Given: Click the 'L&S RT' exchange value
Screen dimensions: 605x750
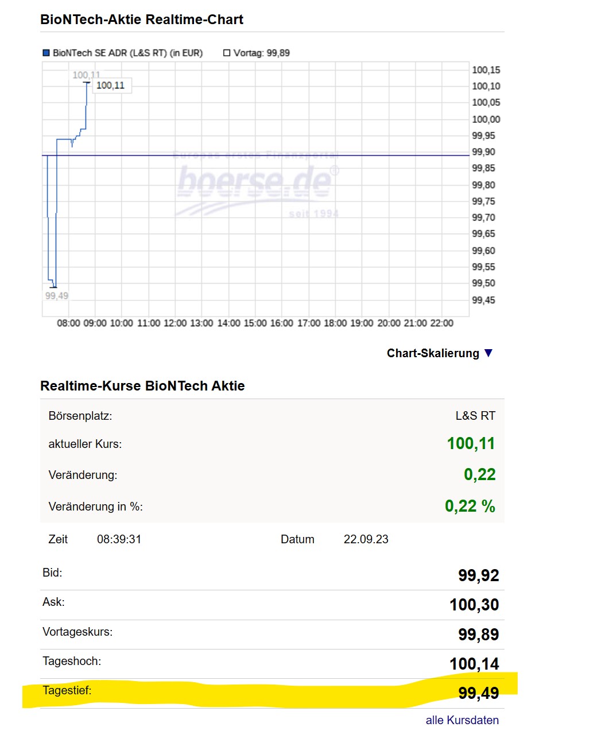Looking at the screenshot, I should [475, 416].
